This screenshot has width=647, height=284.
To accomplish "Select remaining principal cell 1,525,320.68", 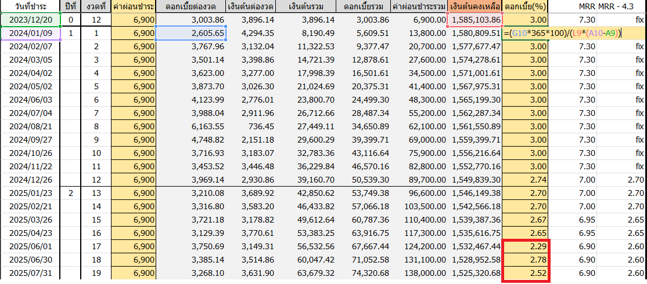I will tap(475, 273).
